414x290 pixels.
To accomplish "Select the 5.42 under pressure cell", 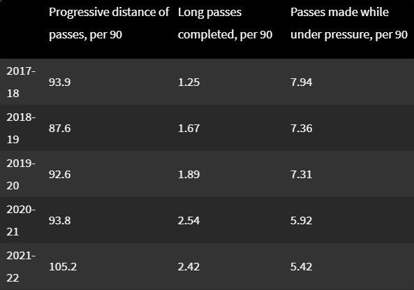I will click(x=302, y=266).
